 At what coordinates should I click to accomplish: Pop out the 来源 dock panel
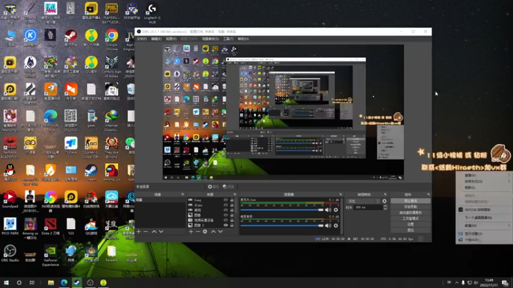pyautogui.click(x=235, y=195)
